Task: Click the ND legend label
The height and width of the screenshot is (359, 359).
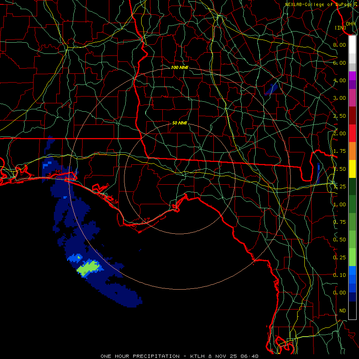Action: click(343, 311)
